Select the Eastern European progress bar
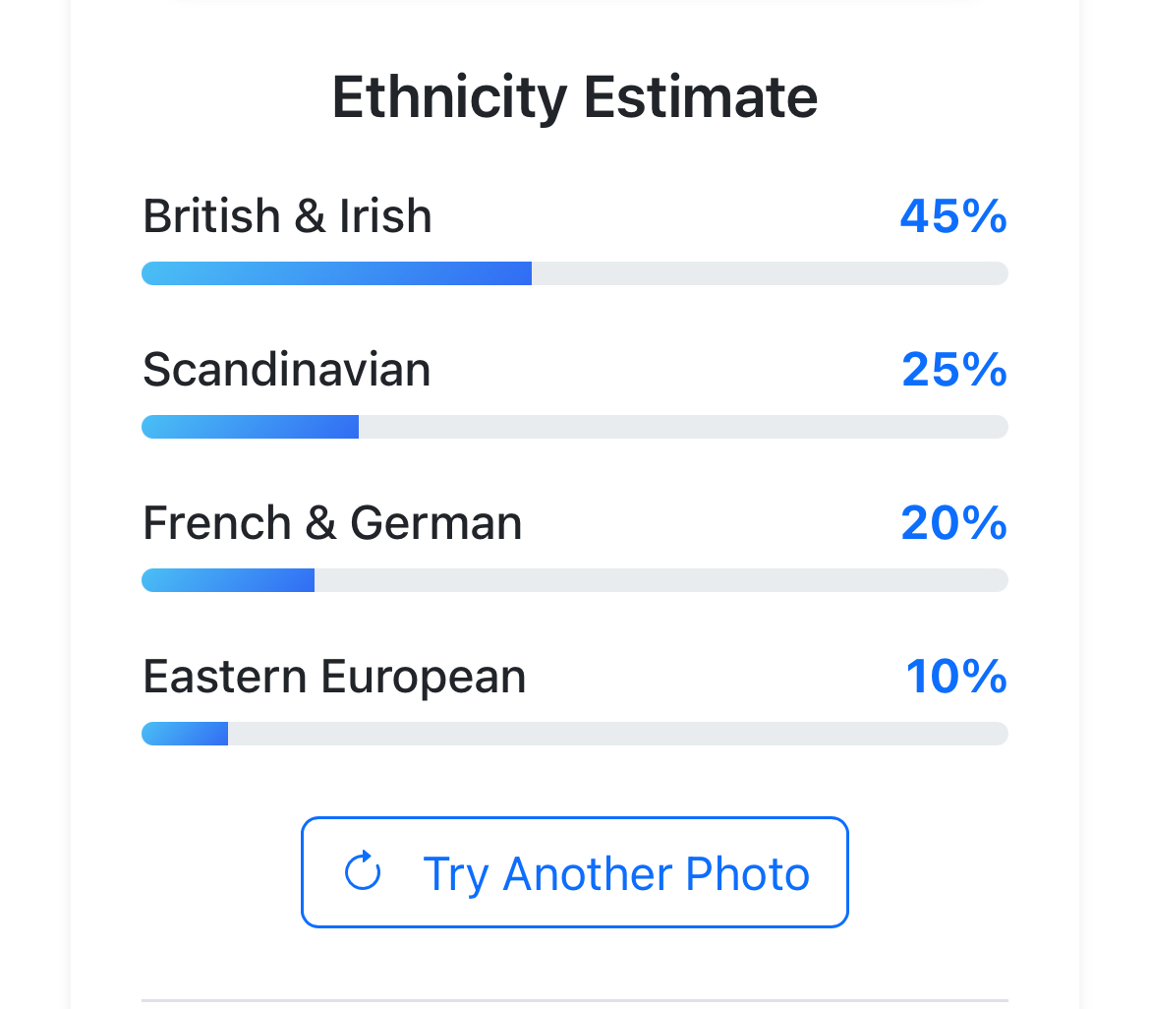The image size is (1150, 1009). (574, 733)
